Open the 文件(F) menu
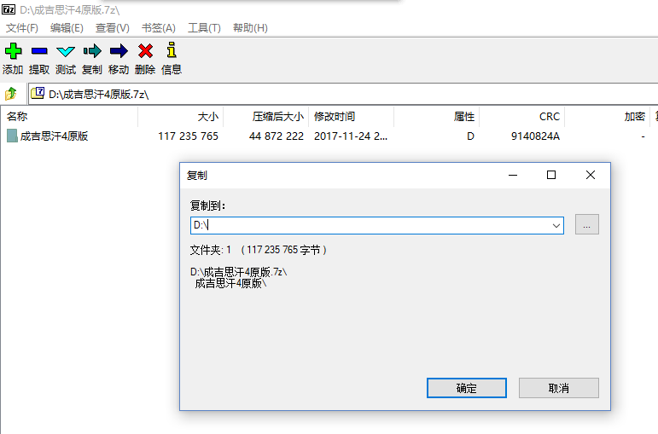Viewport: 658px width, 434px height. pyautogui.click(x=22, y=28)
